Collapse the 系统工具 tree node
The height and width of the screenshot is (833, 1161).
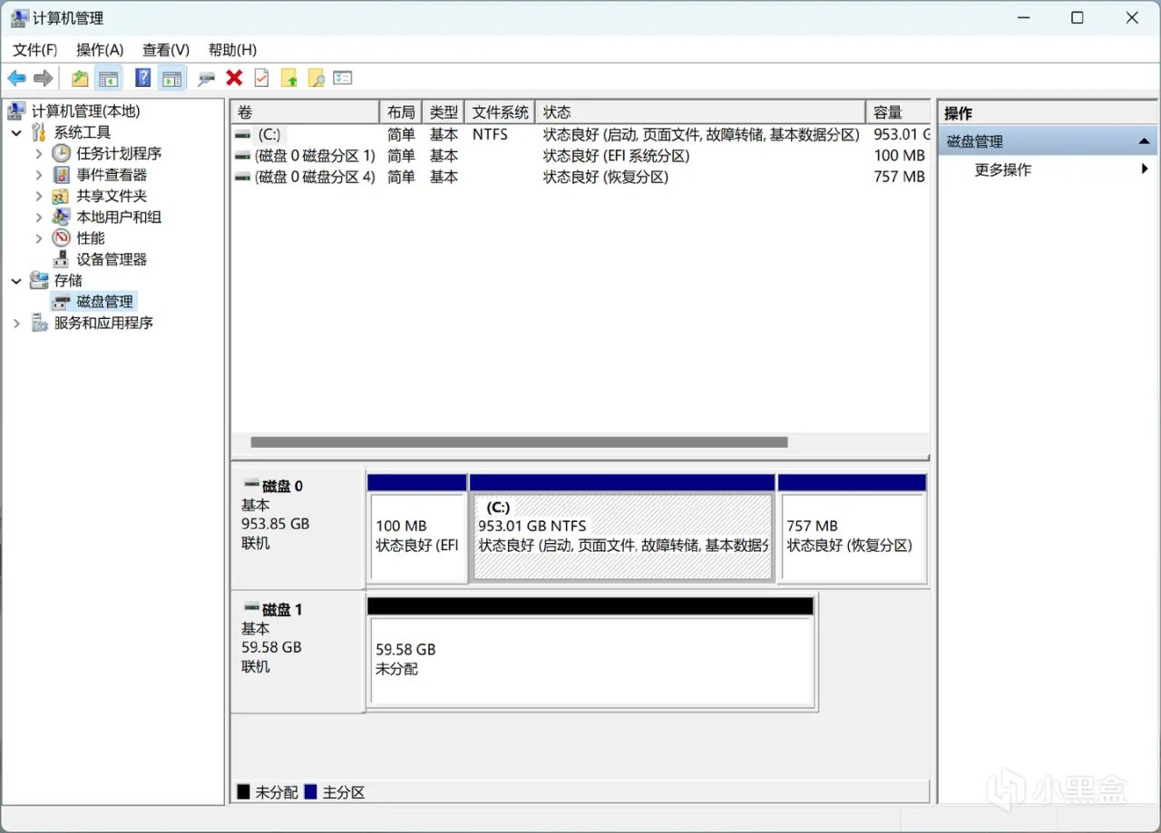tap(16, 132)
